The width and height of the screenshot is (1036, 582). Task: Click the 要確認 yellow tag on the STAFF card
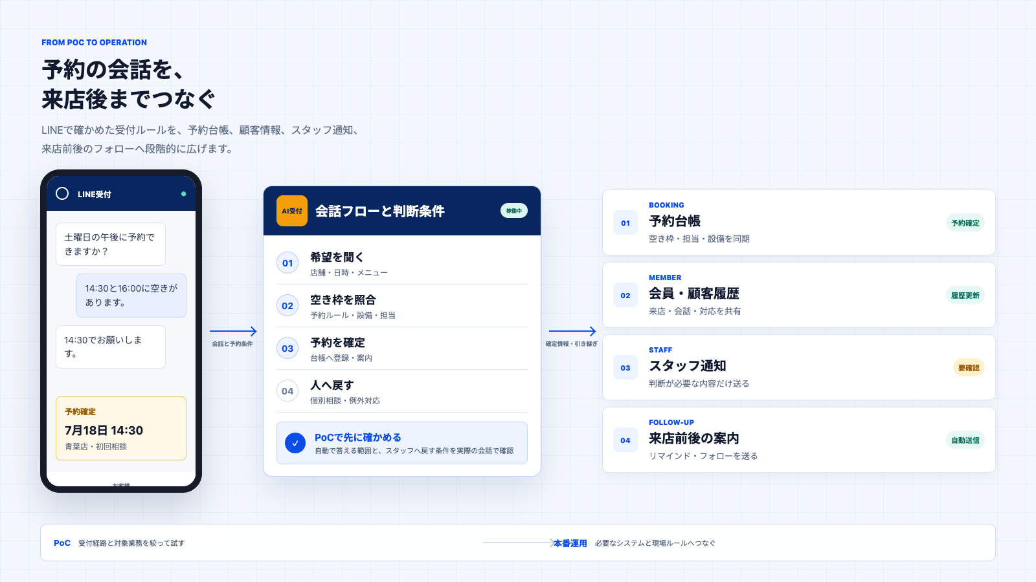coord(969,368)
